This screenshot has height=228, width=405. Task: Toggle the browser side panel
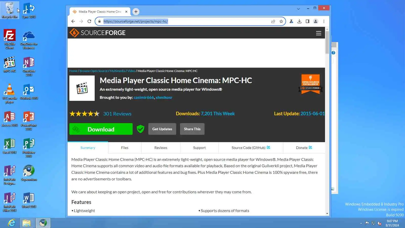tap(308, 21)
